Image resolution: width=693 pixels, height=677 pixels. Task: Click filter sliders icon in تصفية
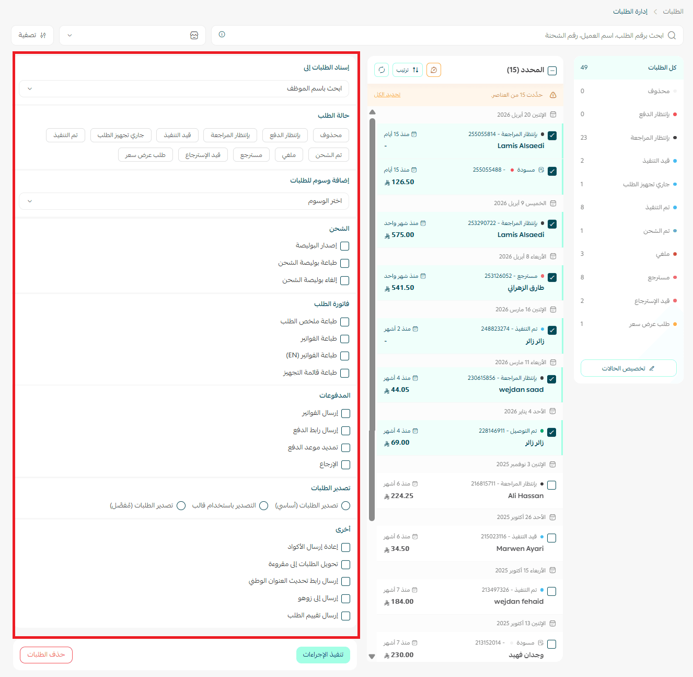[x=43, y=35]
